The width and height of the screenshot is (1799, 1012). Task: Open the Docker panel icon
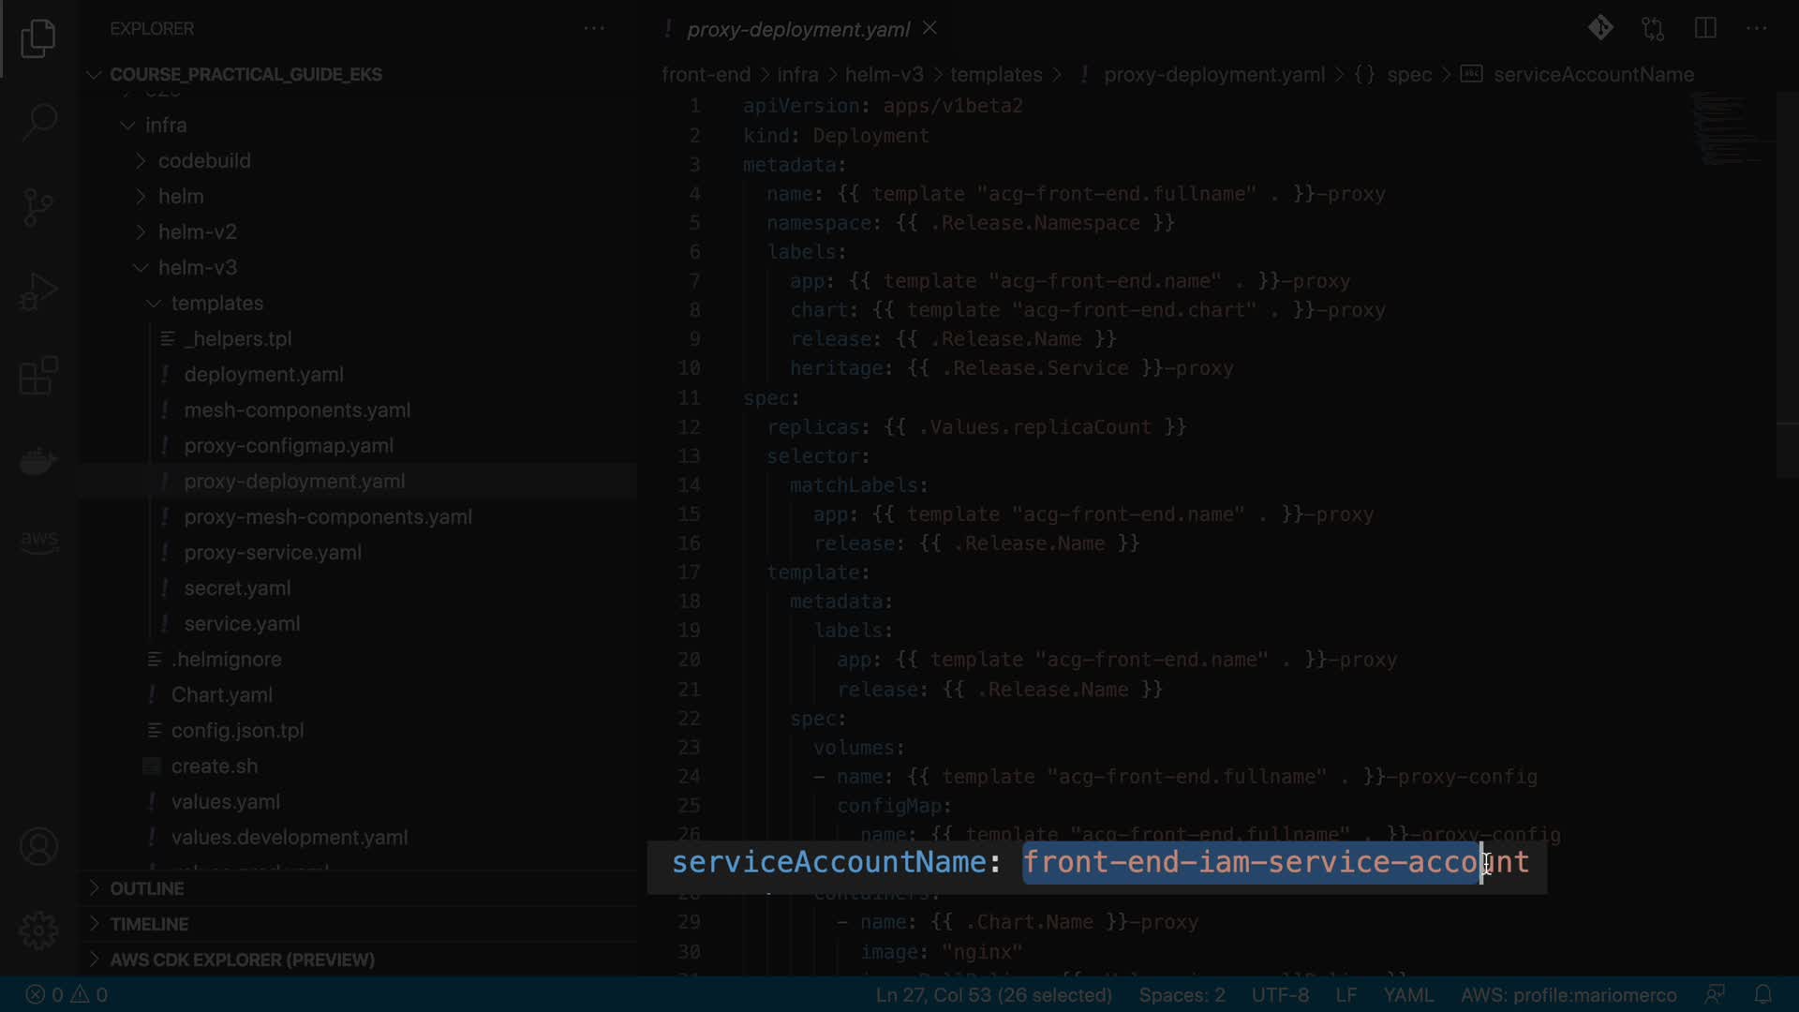click(38, 460)
